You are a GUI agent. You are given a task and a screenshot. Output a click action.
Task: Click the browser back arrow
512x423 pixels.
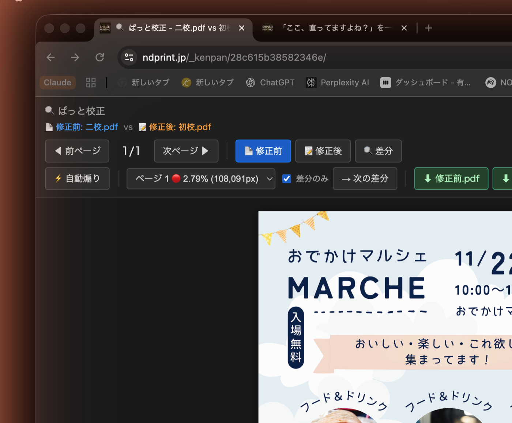[x=51, y=57]
